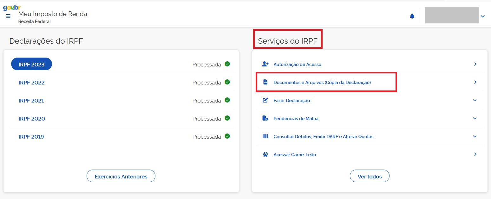Click Meu Imposto de Renda title
The height and width of the screenshot is (199, 491).
tap(53, 14)
